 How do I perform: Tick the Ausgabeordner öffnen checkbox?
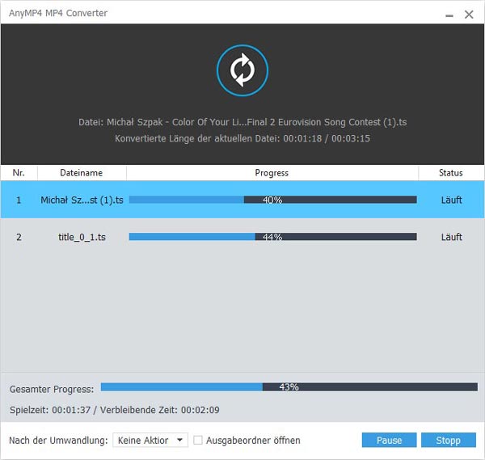(x=198, y=440)
